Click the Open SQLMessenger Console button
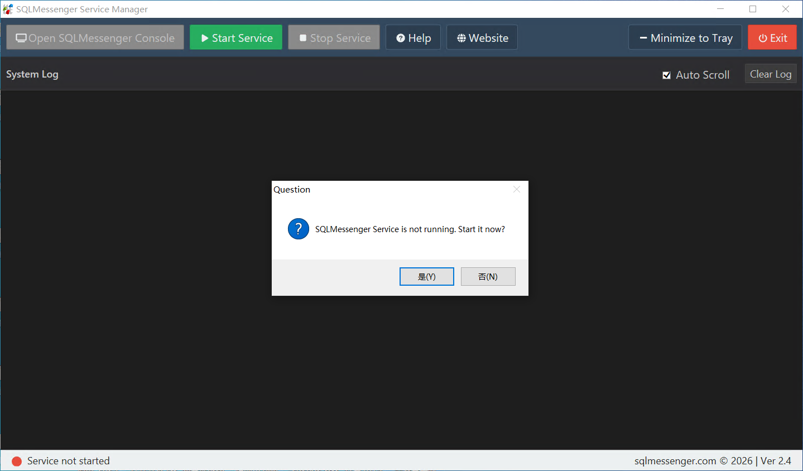803x471 pixels. pos(95,37)
